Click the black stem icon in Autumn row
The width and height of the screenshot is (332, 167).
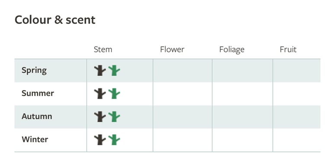click(100, 116)
